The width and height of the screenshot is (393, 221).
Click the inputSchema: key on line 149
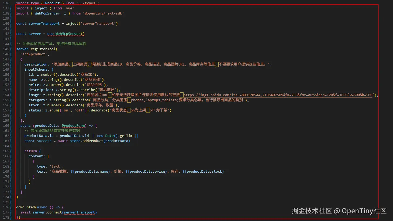pos(37,70)
